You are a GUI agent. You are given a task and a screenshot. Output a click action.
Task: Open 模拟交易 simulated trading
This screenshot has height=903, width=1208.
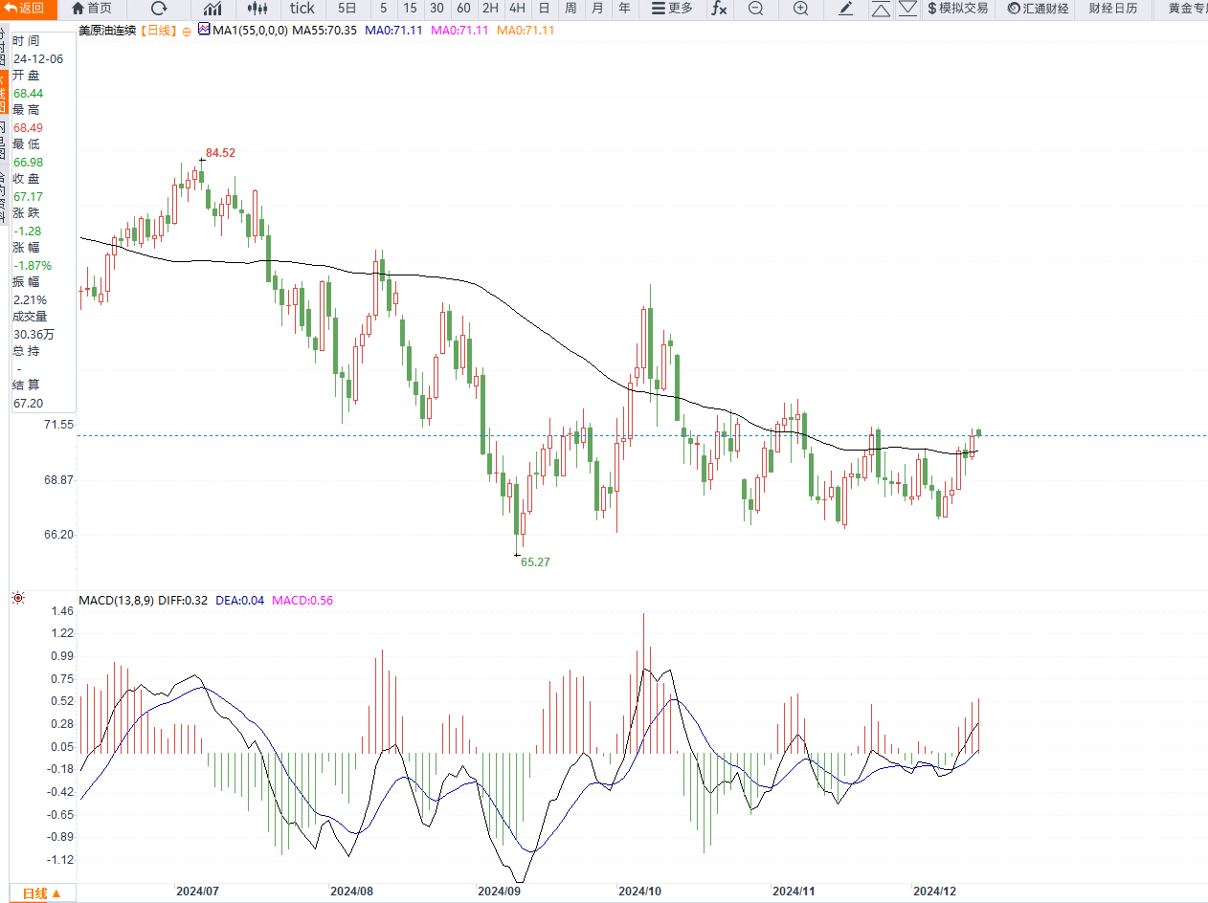click(x=957, y=9)
